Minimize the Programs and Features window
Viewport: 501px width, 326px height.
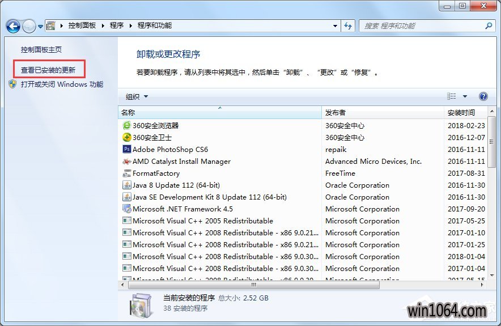tap(448, 6)
